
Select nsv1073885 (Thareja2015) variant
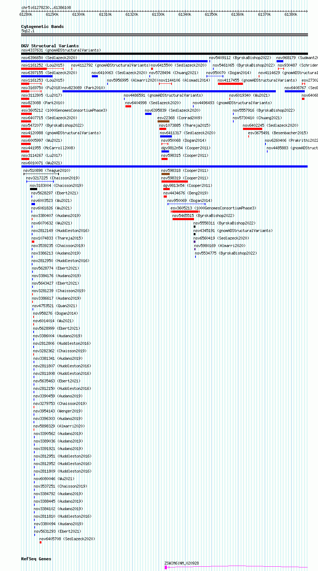click(x=185, y=125)
